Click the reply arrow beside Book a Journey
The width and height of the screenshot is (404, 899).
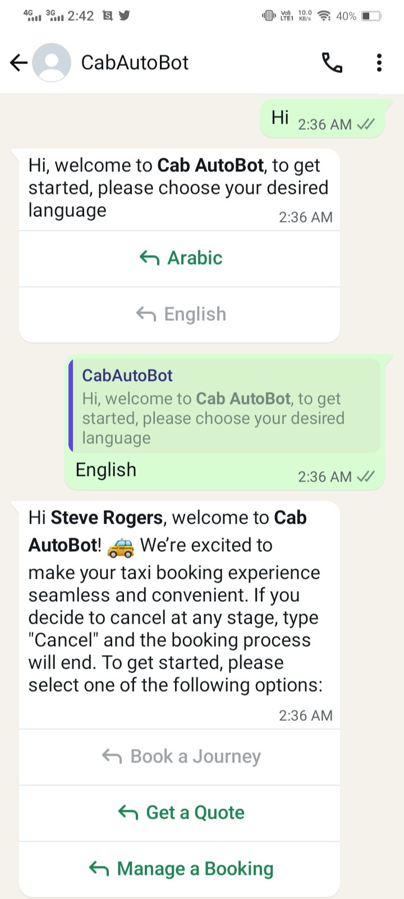tap(112, 756)
